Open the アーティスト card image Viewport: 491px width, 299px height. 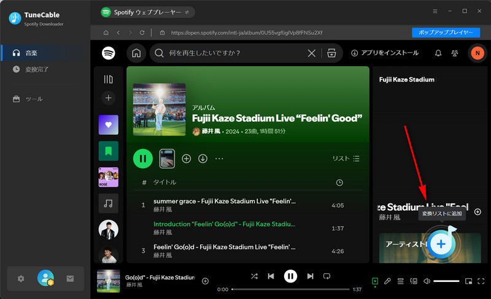430,248
